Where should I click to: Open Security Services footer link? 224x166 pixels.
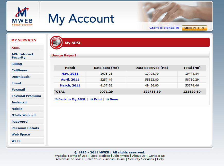coord(141,159)
